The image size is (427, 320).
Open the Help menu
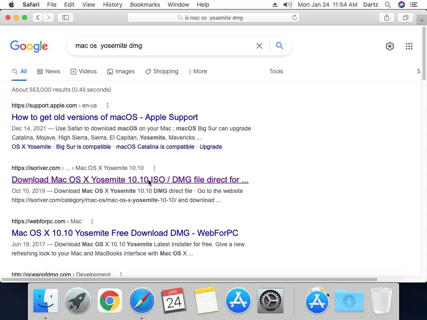pos(203,5)
